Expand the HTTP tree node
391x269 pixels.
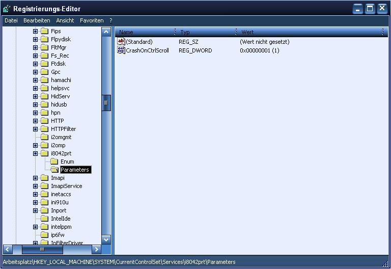pos(36,121)
